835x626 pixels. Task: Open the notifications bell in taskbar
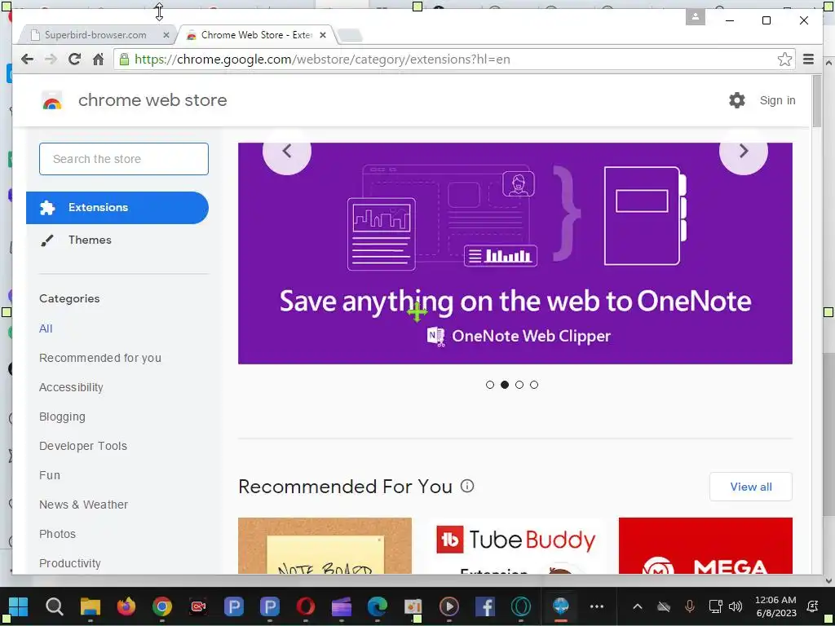pyautogui.click(x=813, y=606)
